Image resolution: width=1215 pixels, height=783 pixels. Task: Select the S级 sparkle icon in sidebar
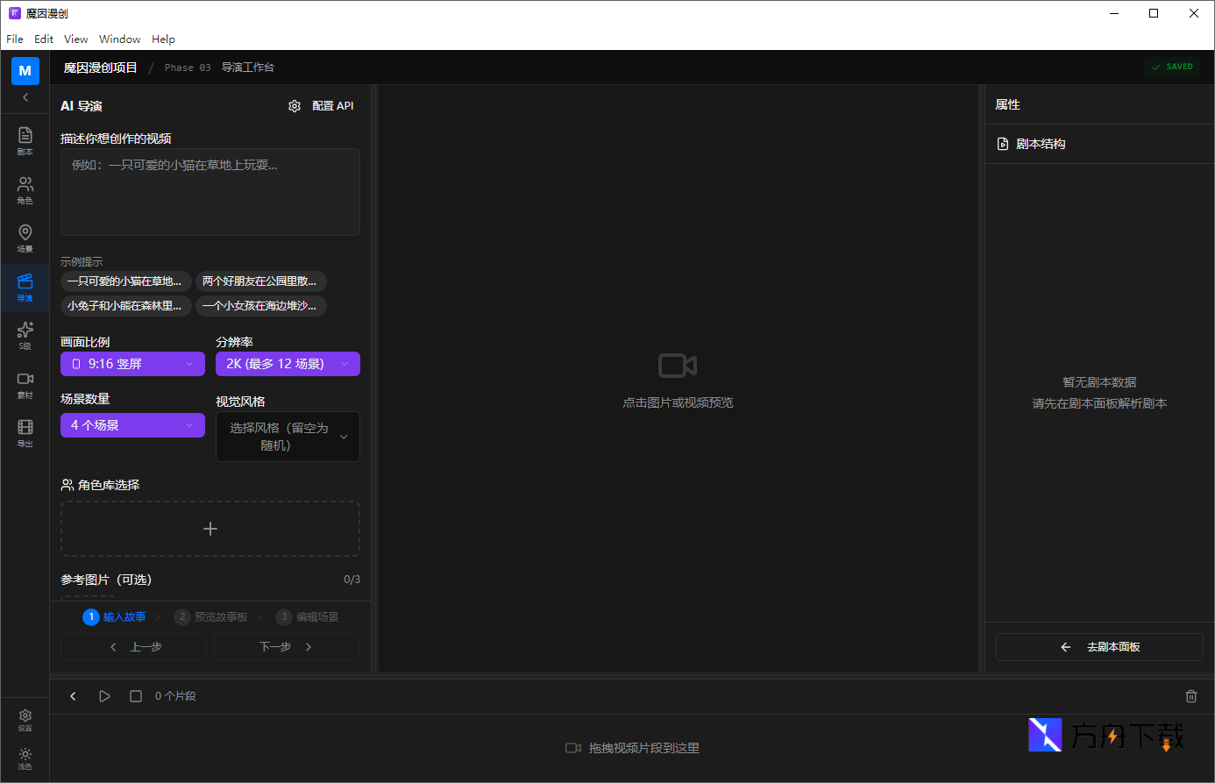[25, 334]
